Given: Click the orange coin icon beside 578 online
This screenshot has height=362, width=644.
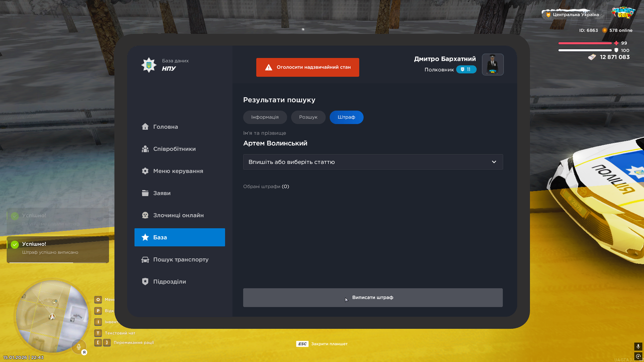Looking at the screenshot, I should click(x=605, y=30).
